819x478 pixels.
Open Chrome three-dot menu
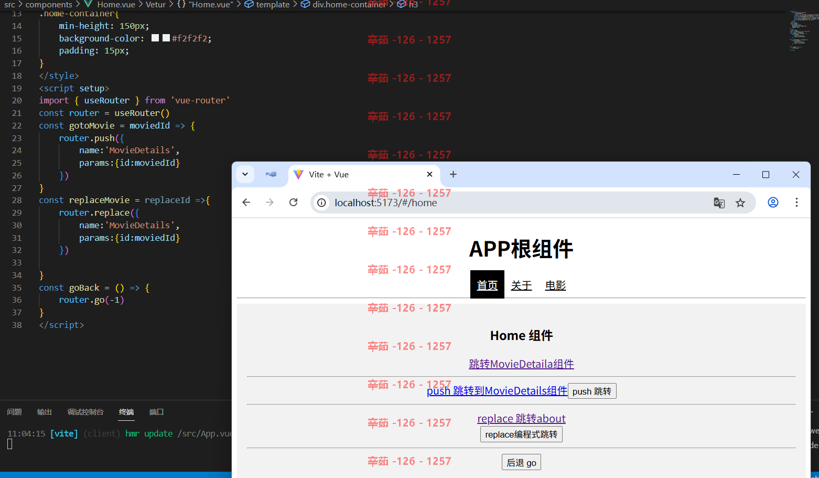tap(796, 203)
